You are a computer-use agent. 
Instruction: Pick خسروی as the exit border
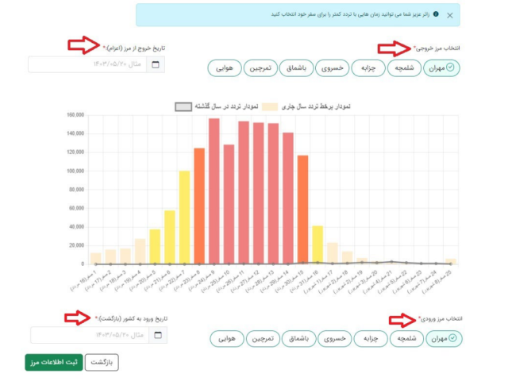pyautogui.click(x=332, y=68)
